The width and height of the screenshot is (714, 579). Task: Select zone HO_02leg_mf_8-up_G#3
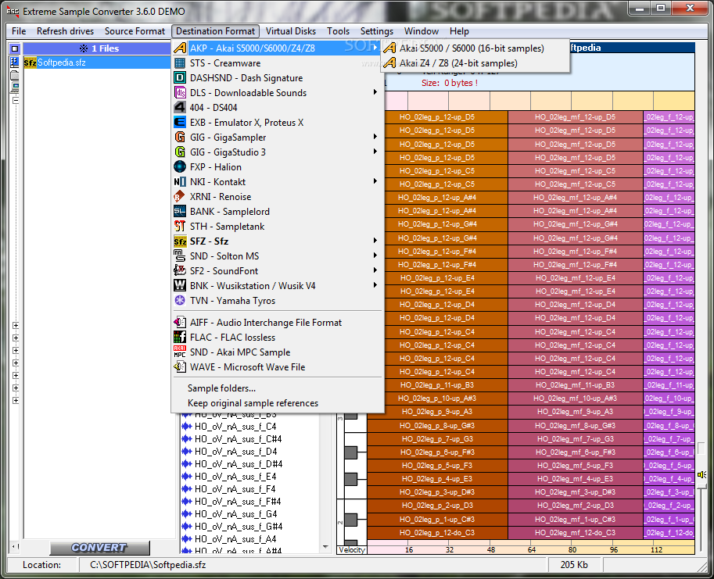[x=575, y=426]
